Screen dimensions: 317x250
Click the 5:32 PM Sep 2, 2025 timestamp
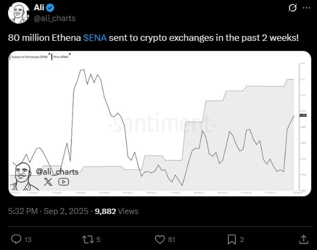tap(48, 211)
